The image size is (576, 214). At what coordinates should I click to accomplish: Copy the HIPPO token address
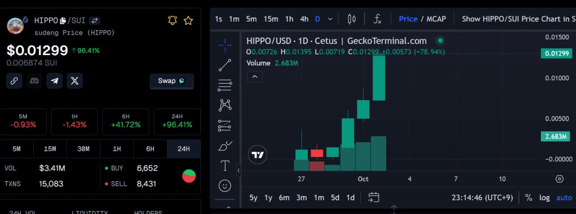pyautogui.click(x=63, y=21)
